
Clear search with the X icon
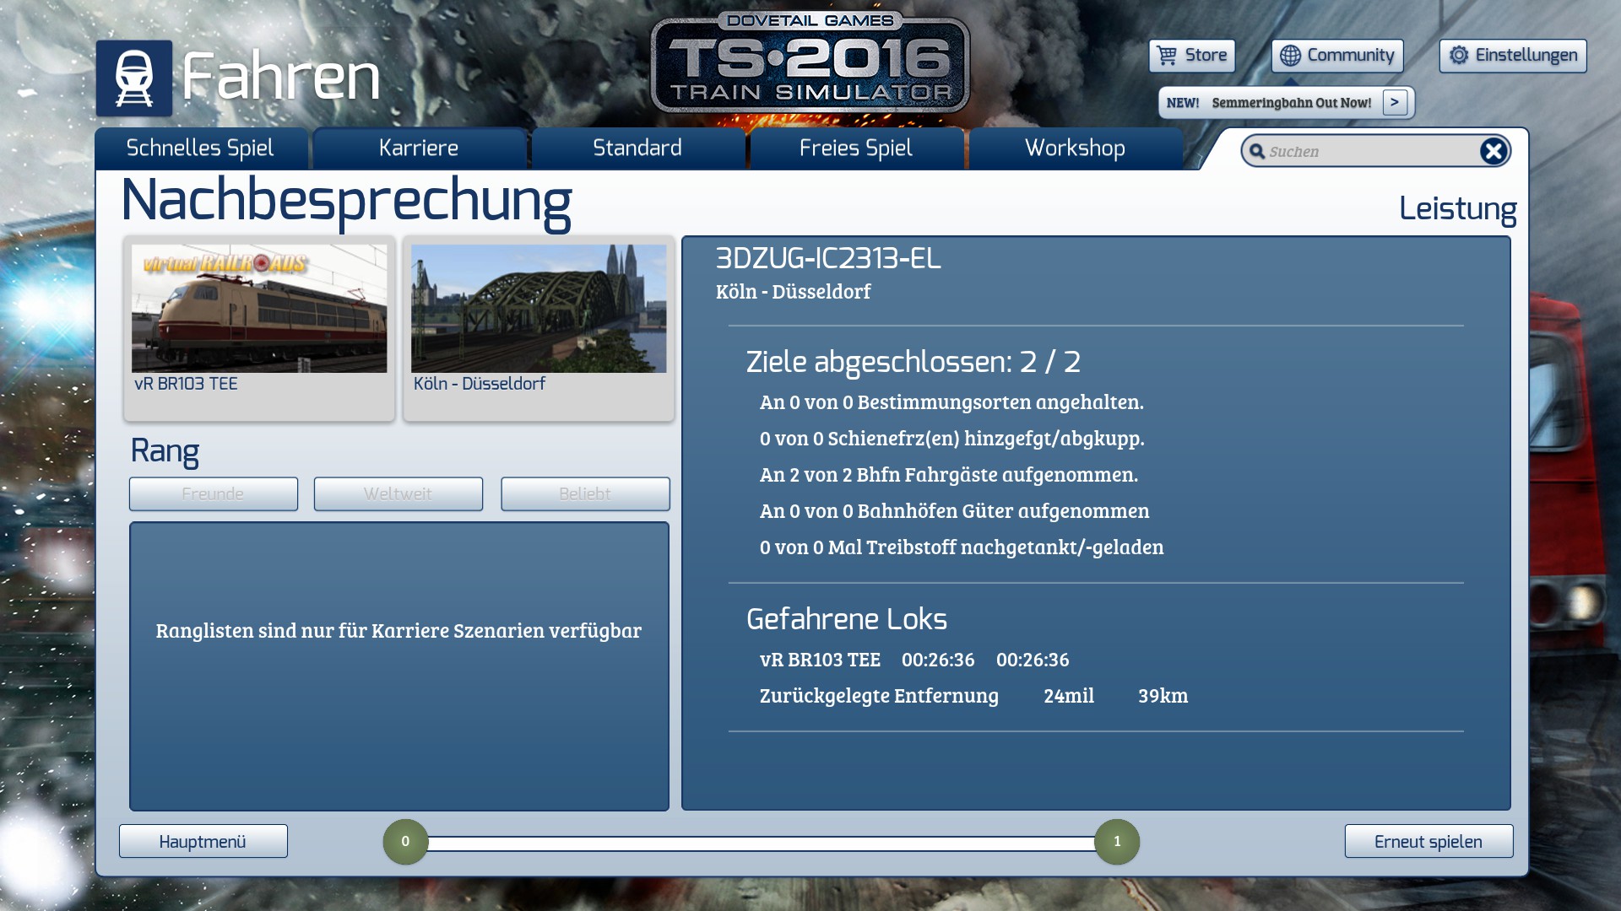1493,151
